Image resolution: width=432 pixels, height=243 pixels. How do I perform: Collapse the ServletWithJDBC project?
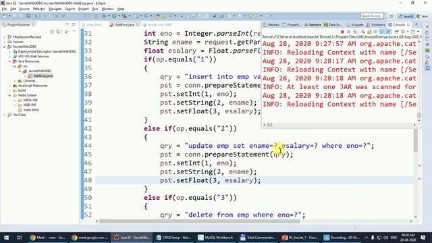click(5, 47)
